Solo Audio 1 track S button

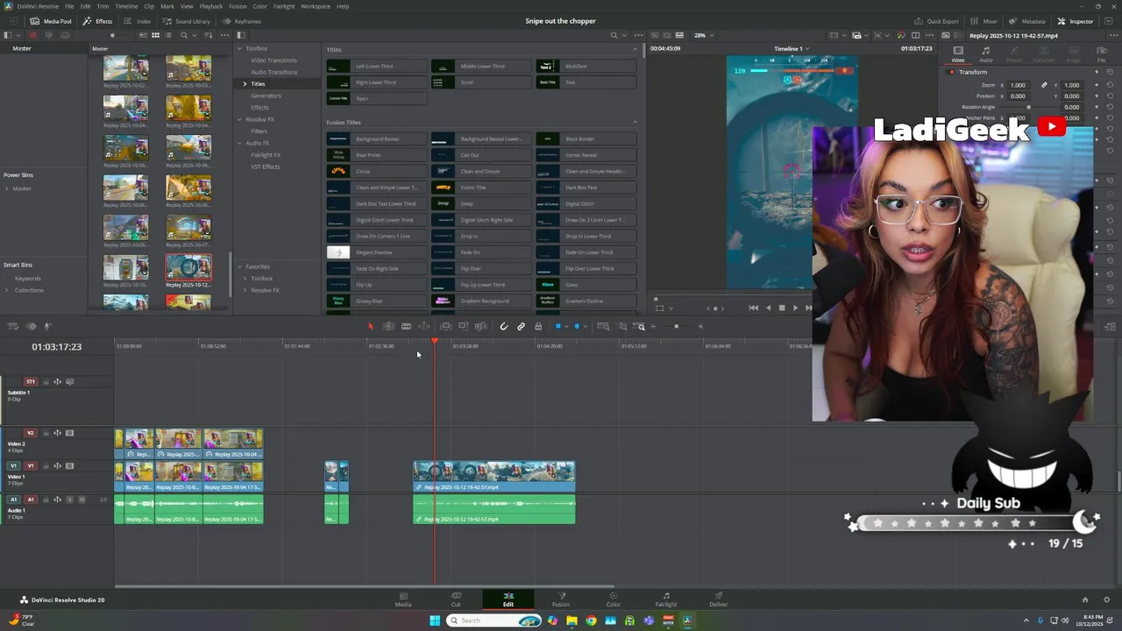[69, 500]
